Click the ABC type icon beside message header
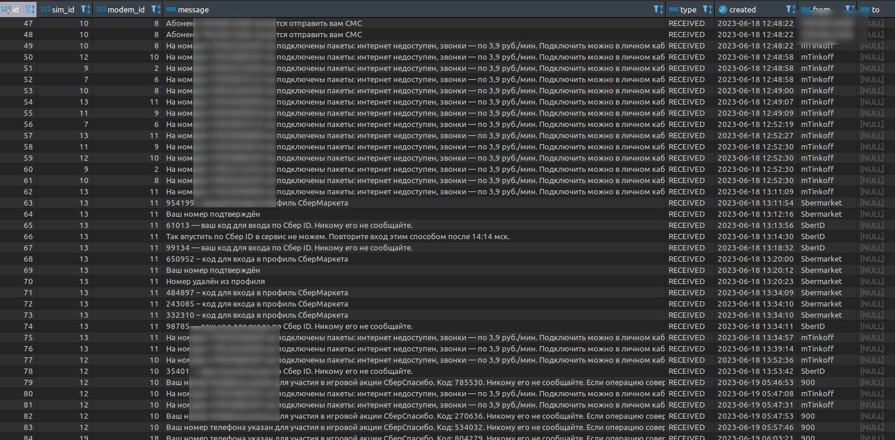The height and width of the screenshot is (440, 895). [171, 9]
